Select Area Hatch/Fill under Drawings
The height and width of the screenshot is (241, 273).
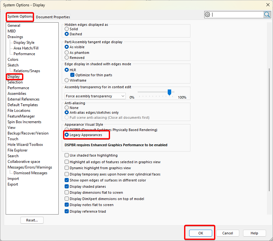click(x=26, y=48)
